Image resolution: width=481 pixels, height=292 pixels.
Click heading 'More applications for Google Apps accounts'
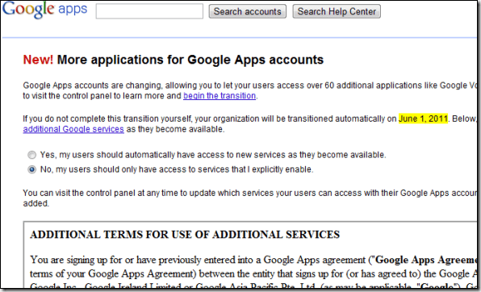point(190,60)
